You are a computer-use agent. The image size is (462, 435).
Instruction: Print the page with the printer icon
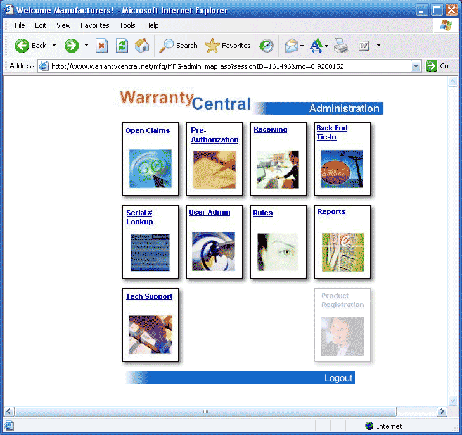pos(341,46)
